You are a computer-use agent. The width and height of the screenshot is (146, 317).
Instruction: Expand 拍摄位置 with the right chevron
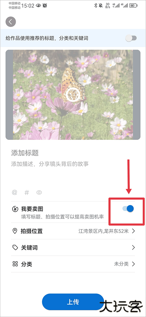pyautogui.click(x=133, y=231)
